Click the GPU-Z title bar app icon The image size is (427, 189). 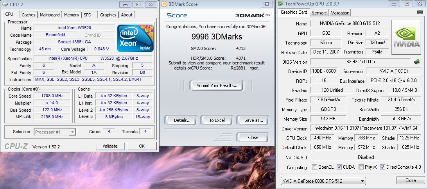coord(280,4)
